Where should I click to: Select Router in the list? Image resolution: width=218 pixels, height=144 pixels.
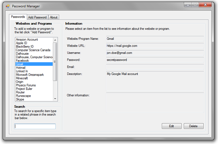pos(34,92)
